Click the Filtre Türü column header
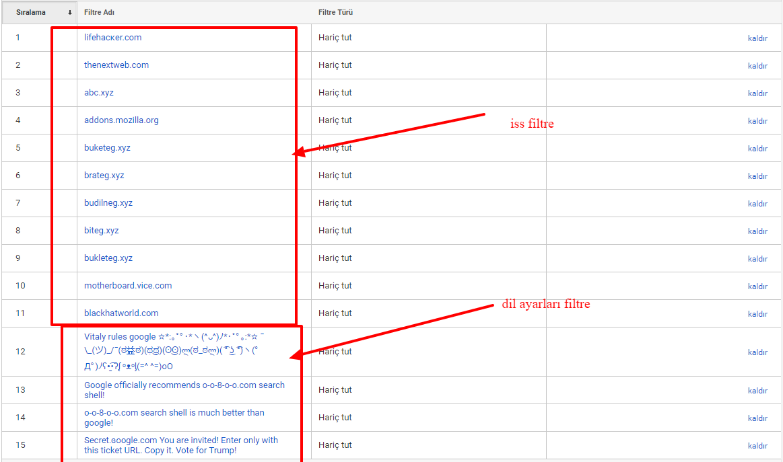This screenshot has width=783, height=462. click(335, 13)
